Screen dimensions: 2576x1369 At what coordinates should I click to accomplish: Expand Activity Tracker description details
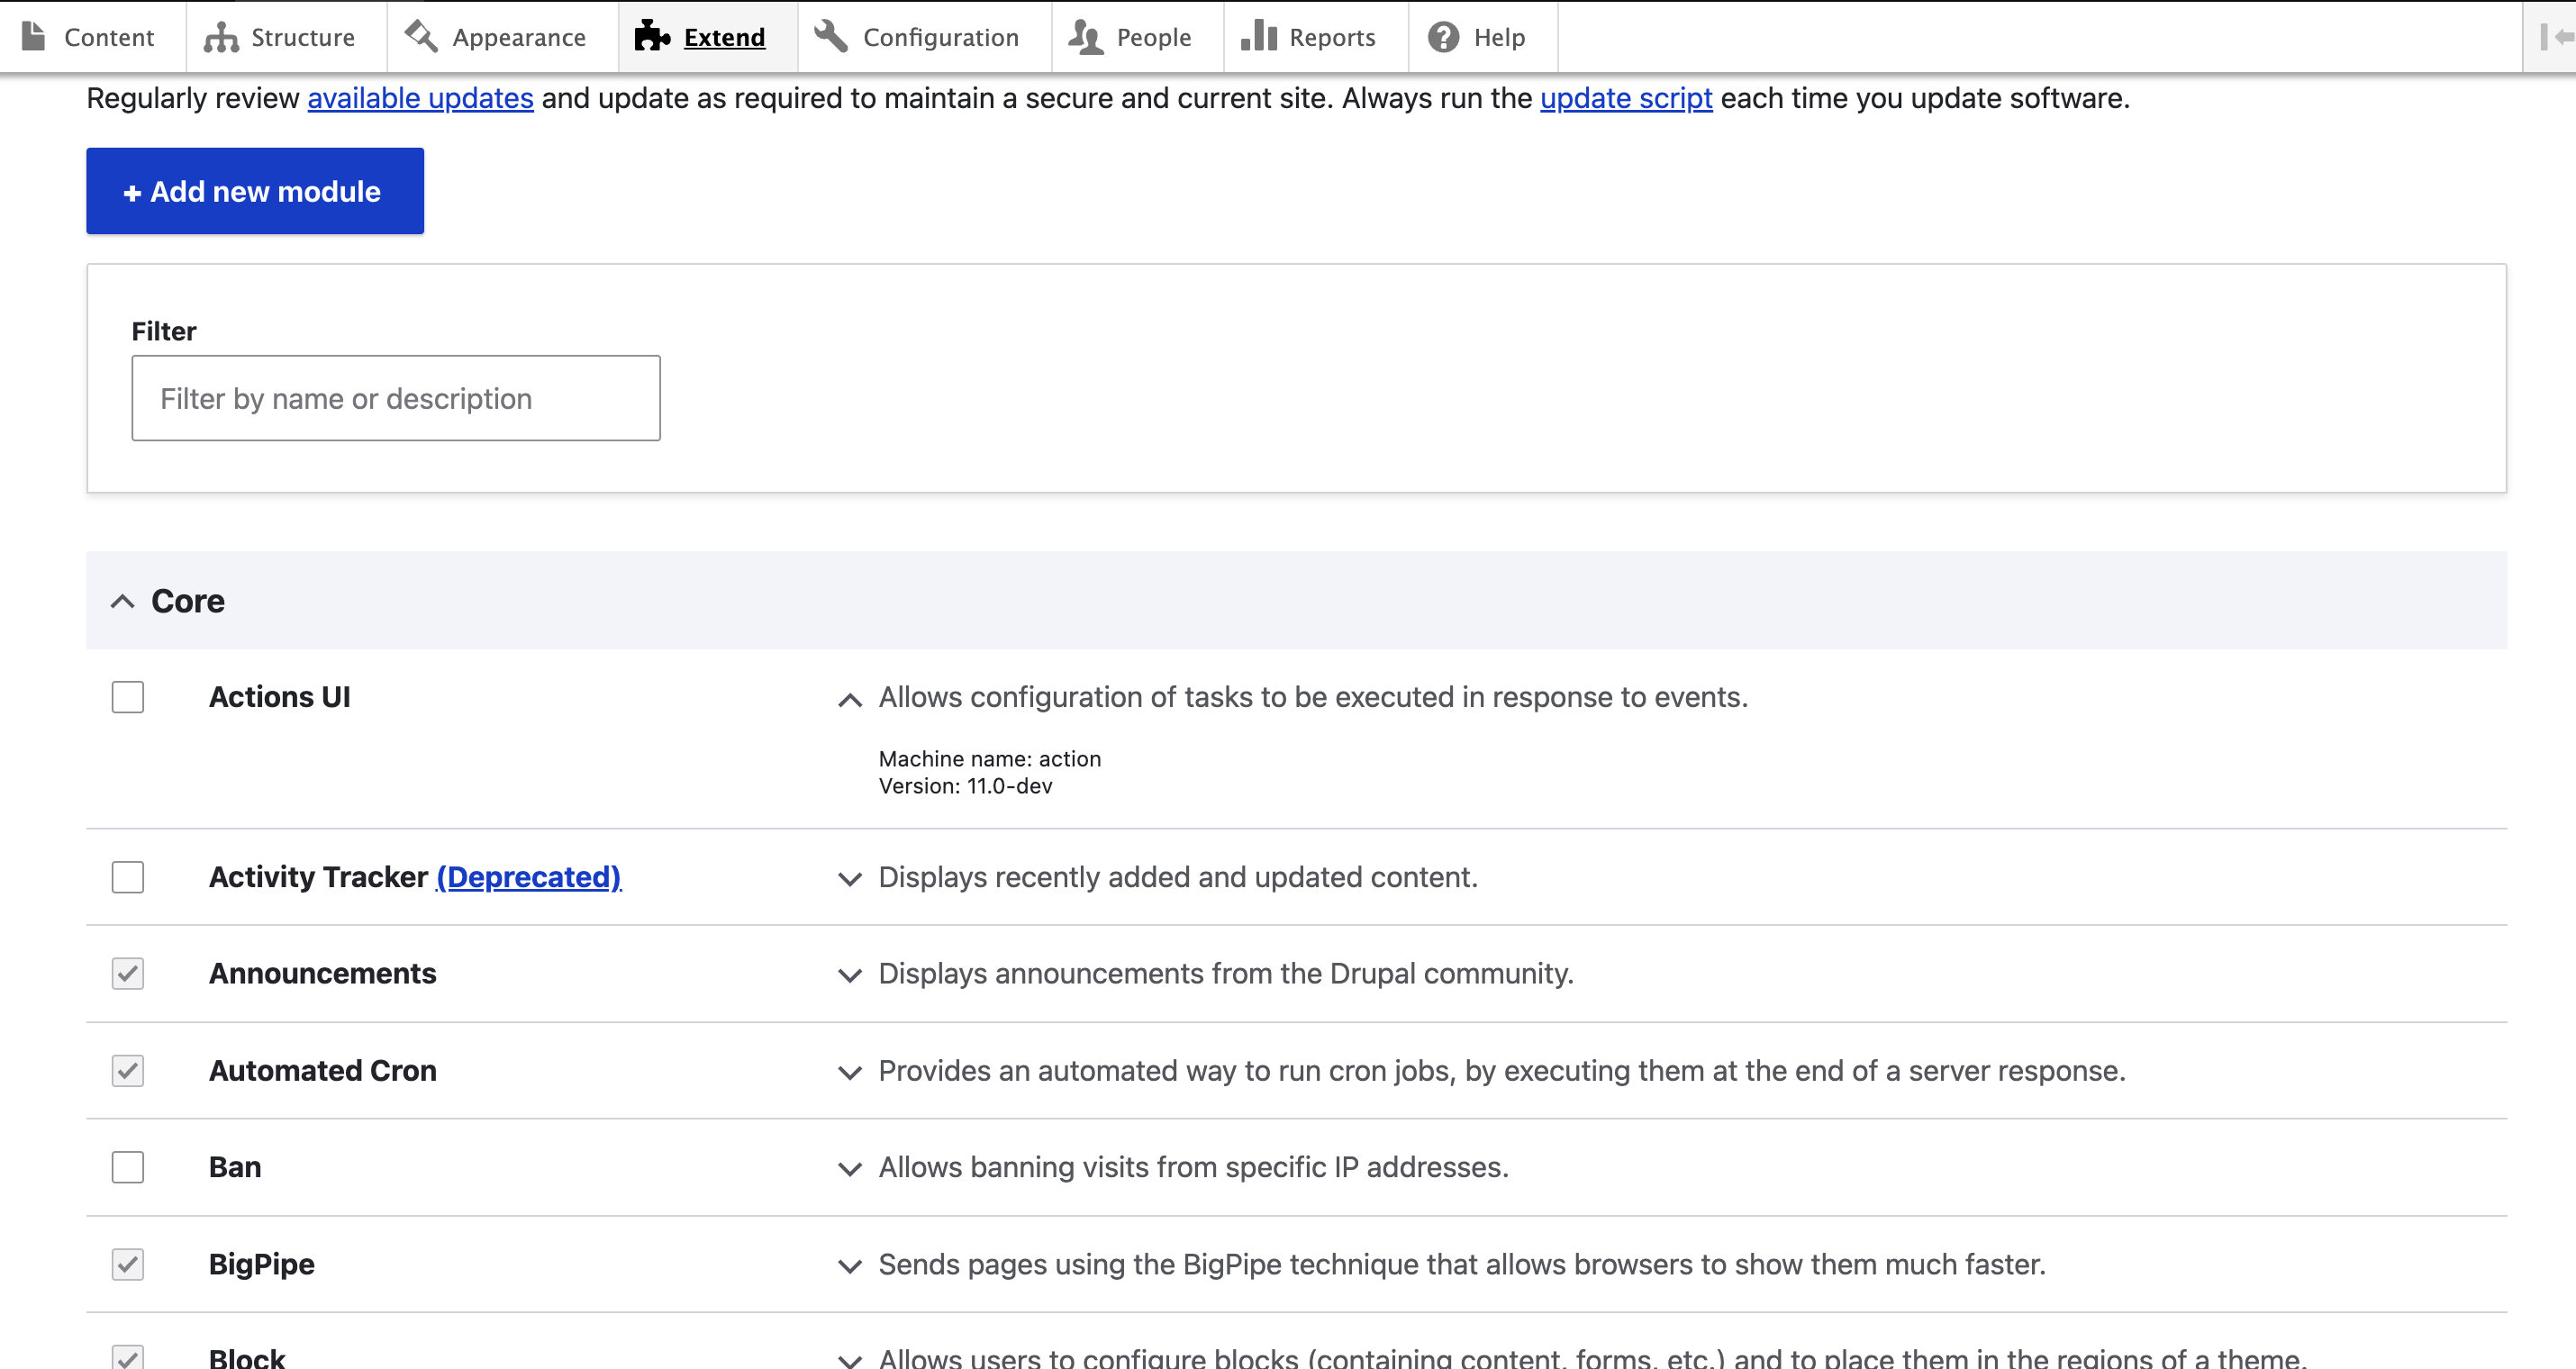pyautogui.click(x=850, y=879)
